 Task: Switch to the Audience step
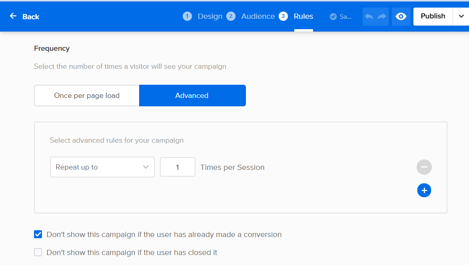[x=258, y=16]
